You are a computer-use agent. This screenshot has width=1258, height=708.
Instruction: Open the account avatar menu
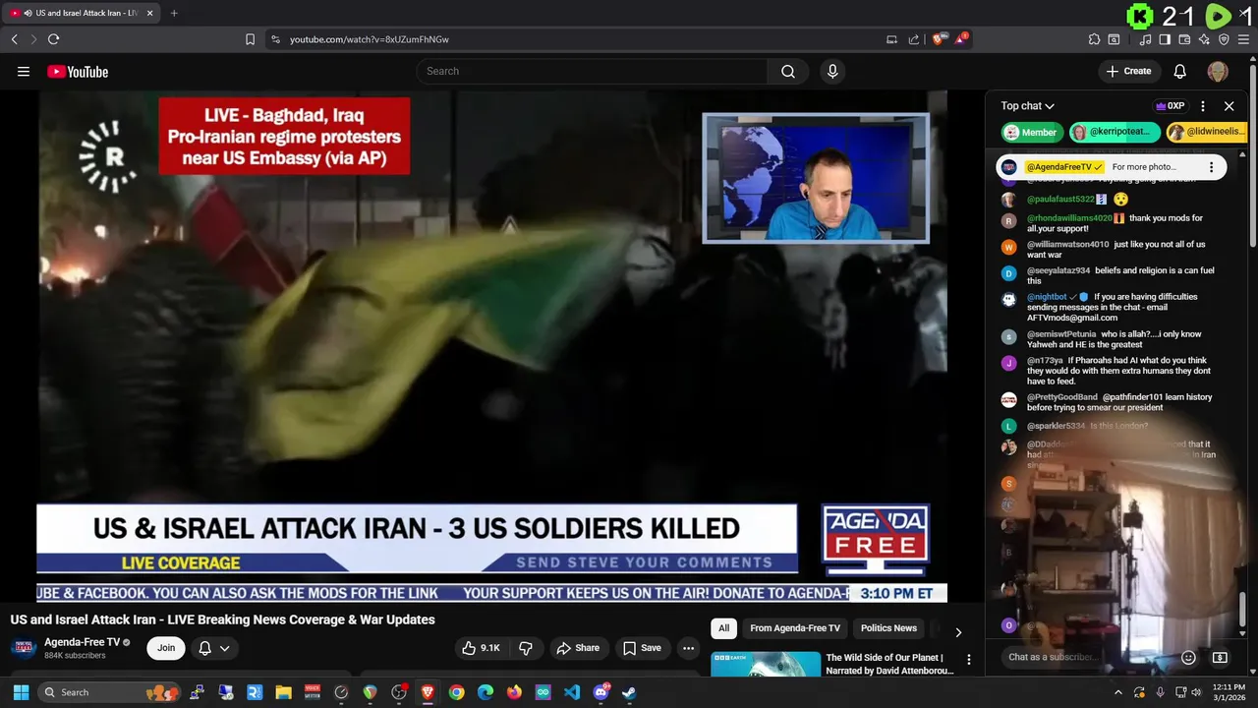[x=1218, y=71]
